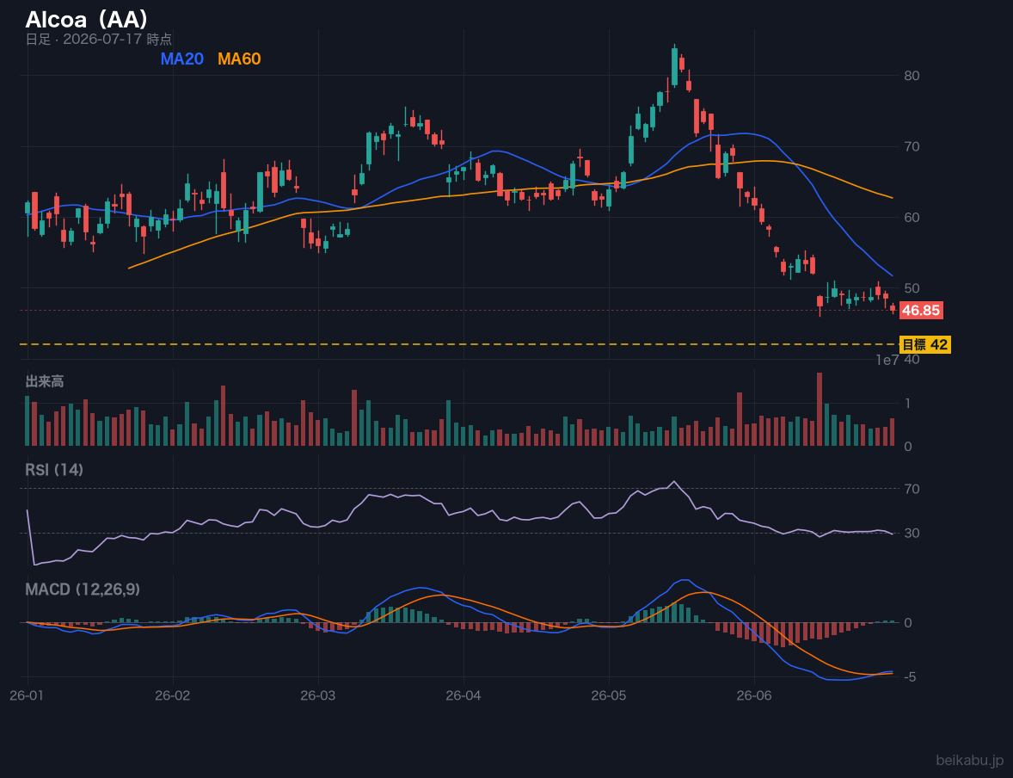The image size is (1013, 778).
Task: Click the 26-01 date axis label
Action: coord(28,696)
